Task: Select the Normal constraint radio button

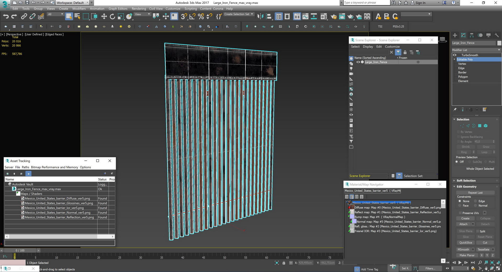Action: coord(476,206)
